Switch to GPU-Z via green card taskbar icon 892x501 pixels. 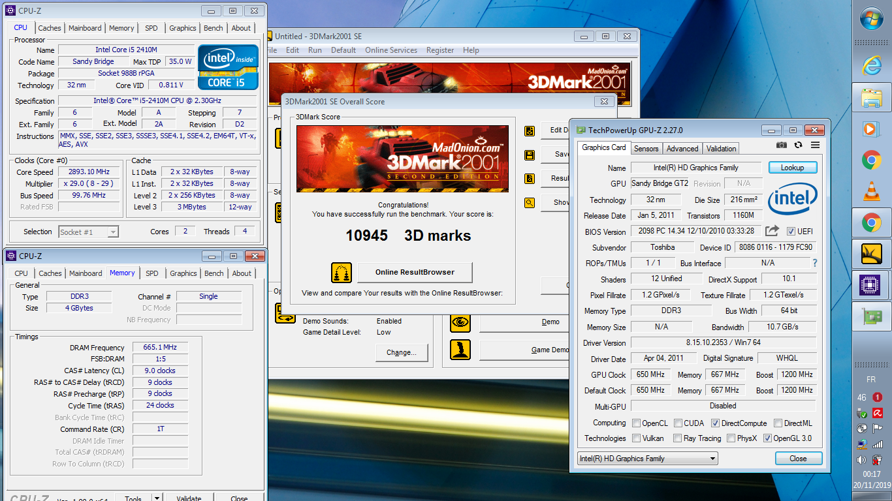tap(872, 316)
